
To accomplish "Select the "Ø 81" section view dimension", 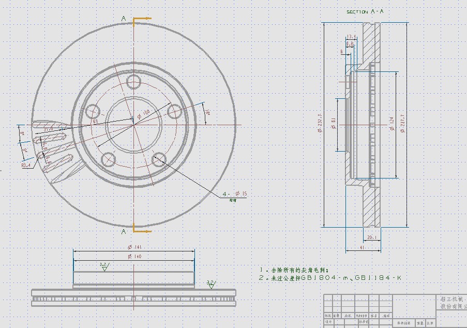I will coord(333,123).
